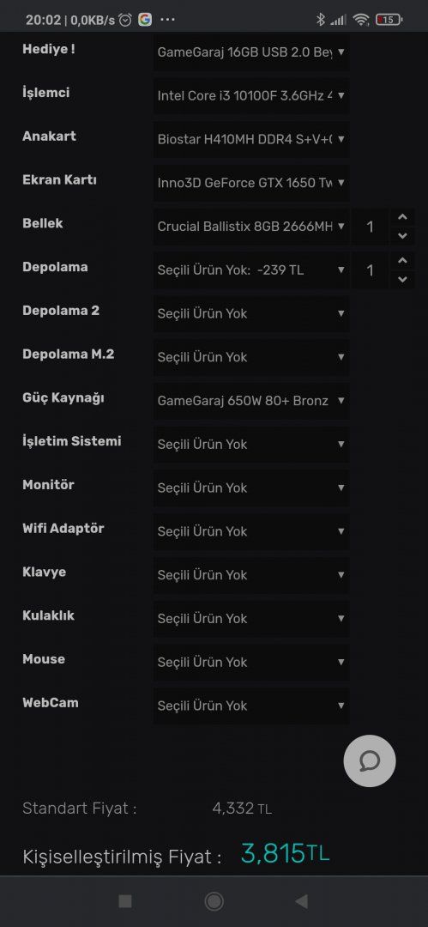Open the Güç Kaynağı dropdown
428x927 pixels.
click(251, 401)
